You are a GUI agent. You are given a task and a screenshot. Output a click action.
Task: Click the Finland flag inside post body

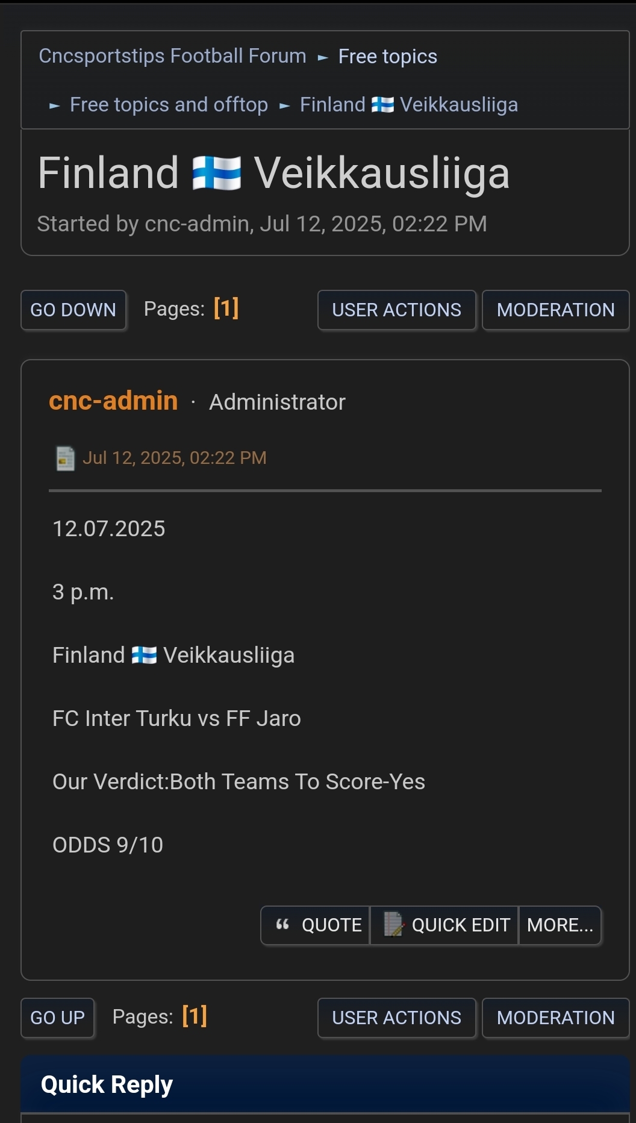pyautogui.click(x=144, y=655)
